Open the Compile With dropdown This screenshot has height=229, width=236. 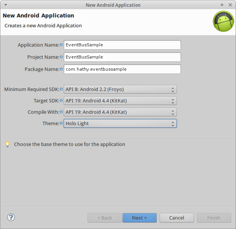[x=120, y=112]
